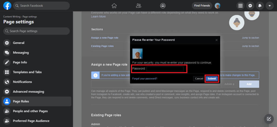Screen dimensions: 277x127
Task: Click Forgot your password link
Action: 145,79
